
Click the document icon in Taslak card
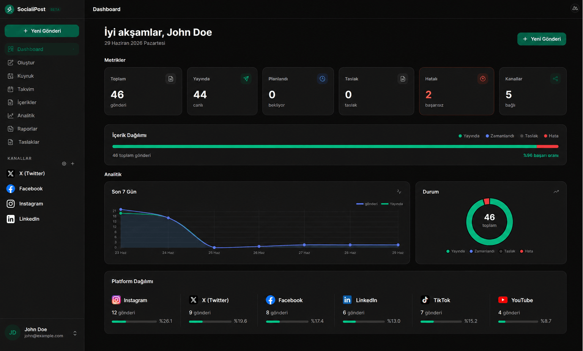click(403, 79)
